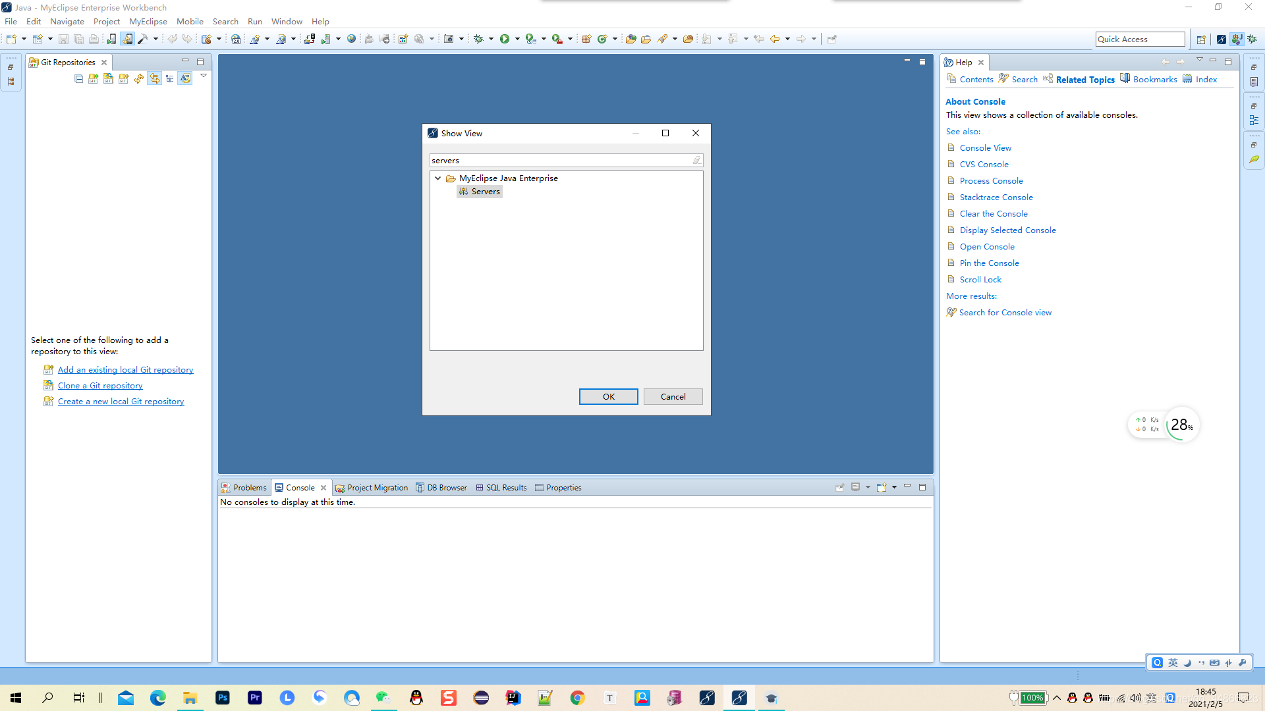Click OK in Show View dialog
The width and height of the screenshot is (1265, 711).
pyautogui.click(x=608, y=396)
